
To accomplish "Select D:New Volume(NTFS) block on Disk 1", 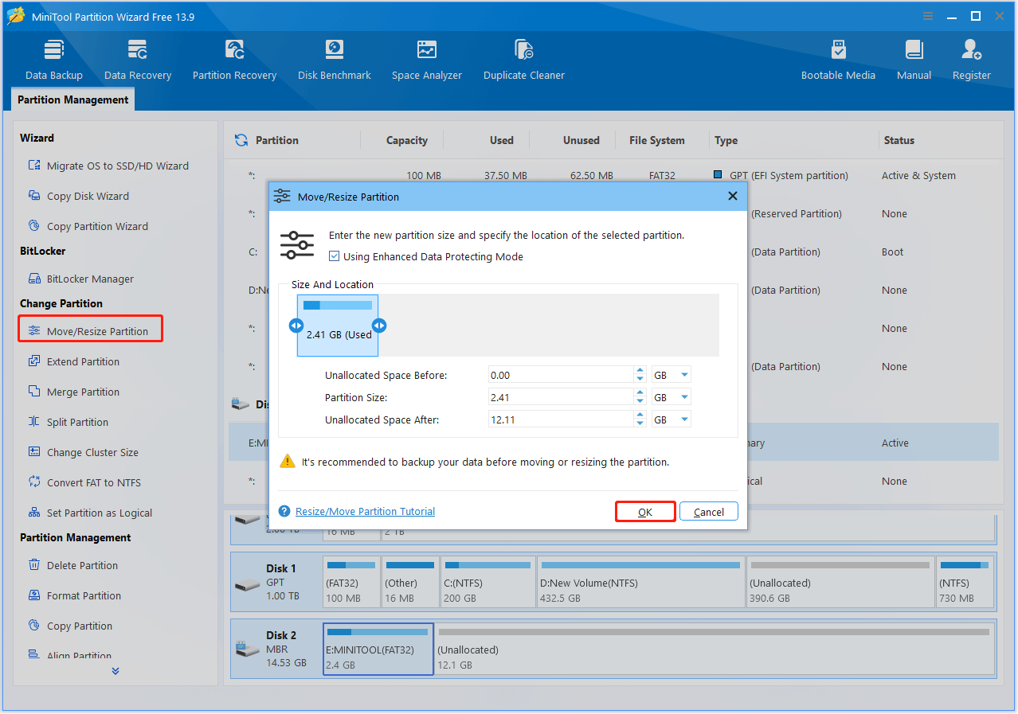I will point(641,583).
